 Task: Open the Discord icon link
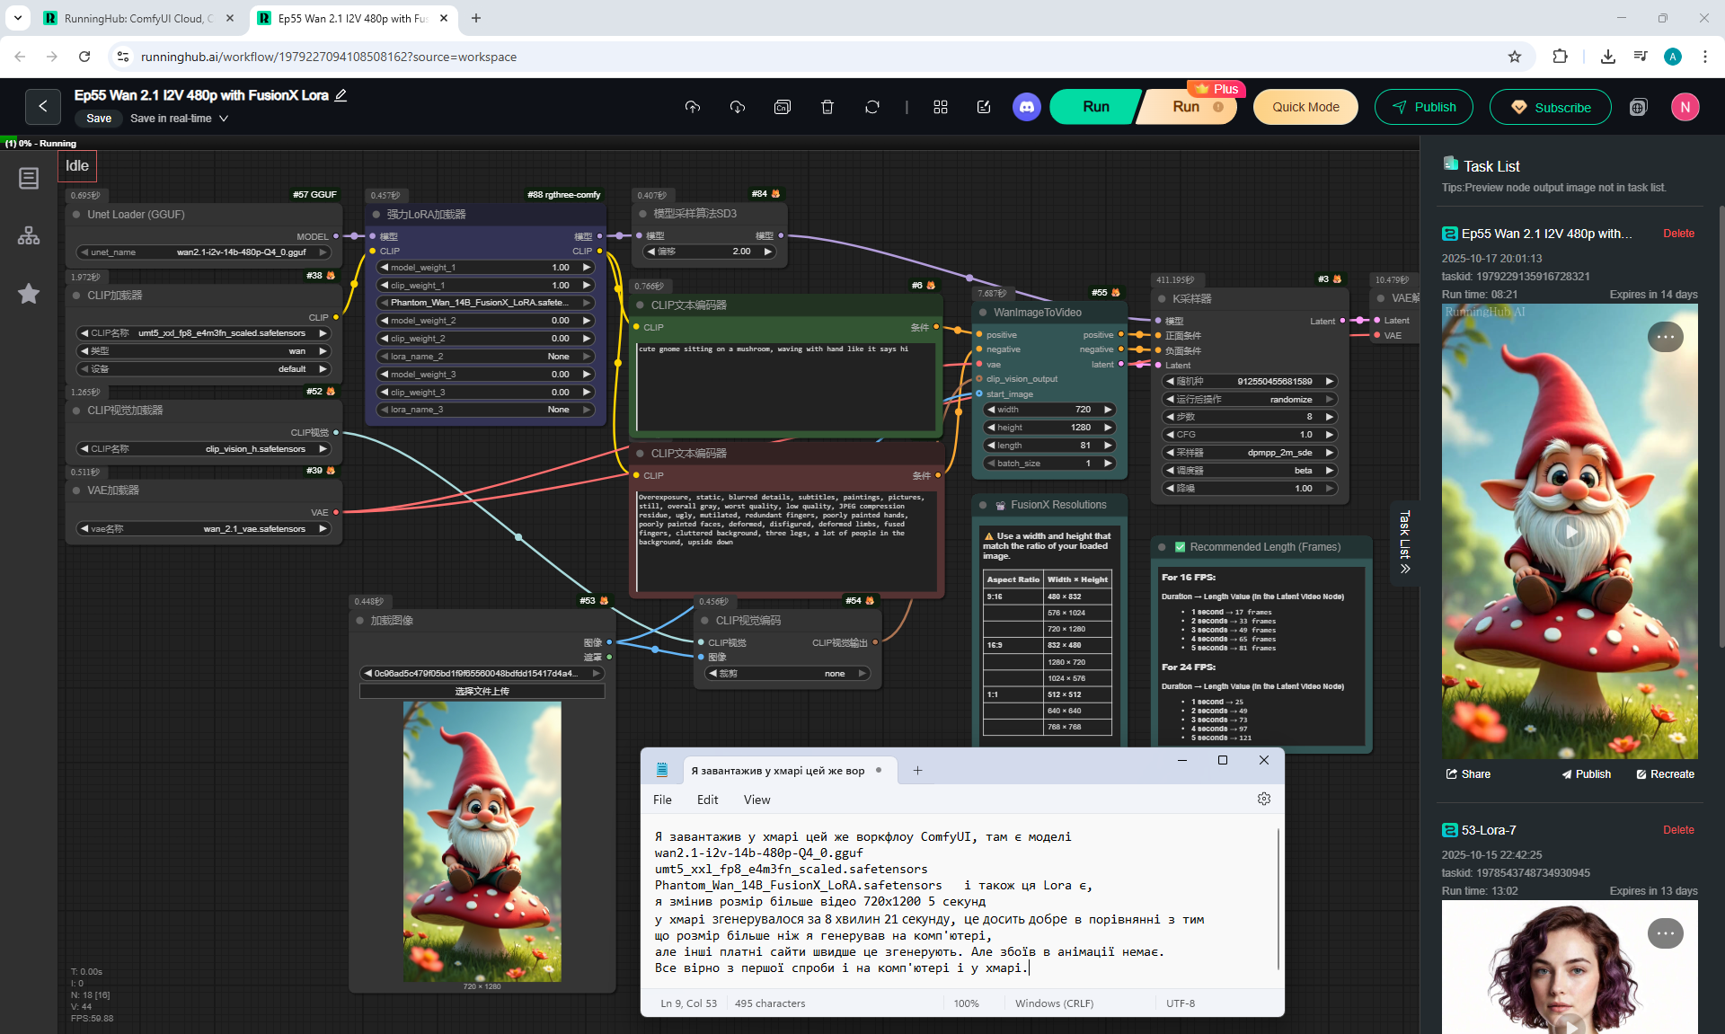(1027, 107)
